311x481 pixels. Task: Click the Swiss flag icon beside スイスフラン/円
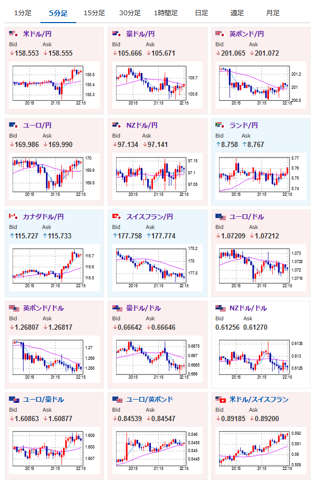(117, 216)
